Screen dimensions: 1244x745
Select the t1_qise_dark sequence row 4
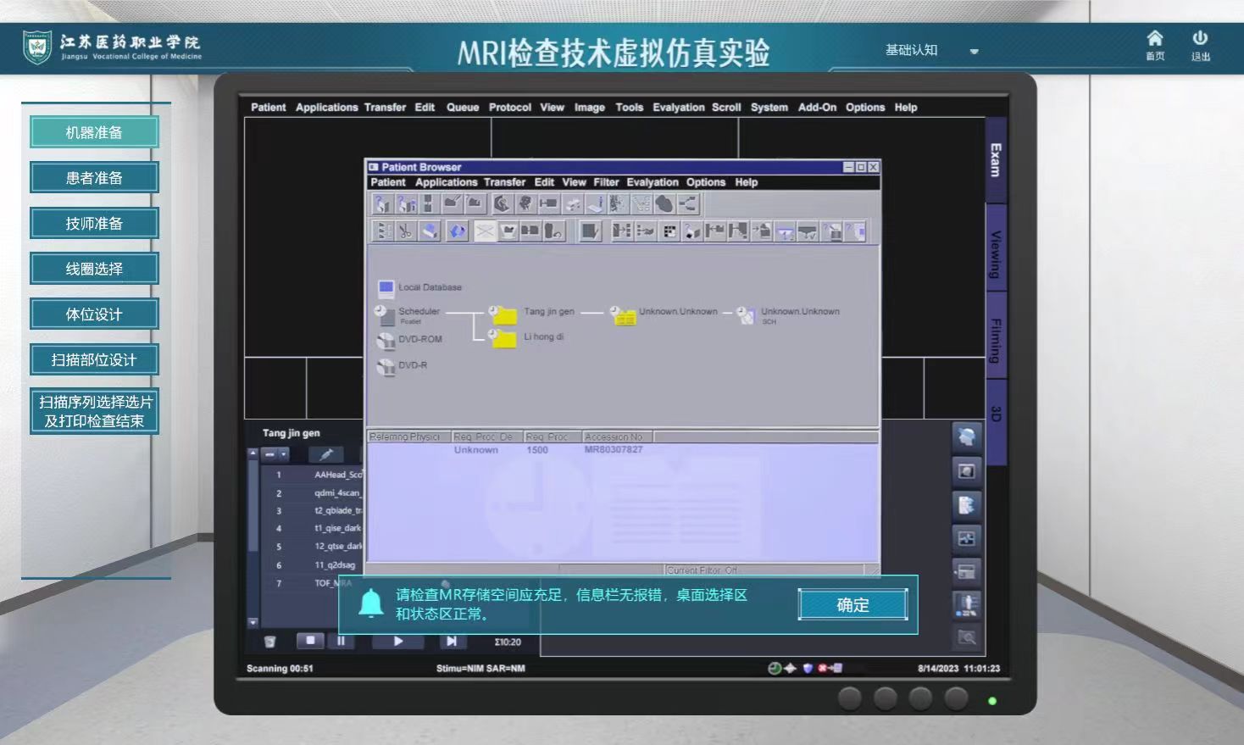coord(337,528)
